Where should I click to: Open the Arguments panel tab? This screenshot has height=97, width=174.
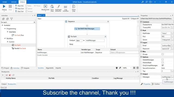point(49,68)
